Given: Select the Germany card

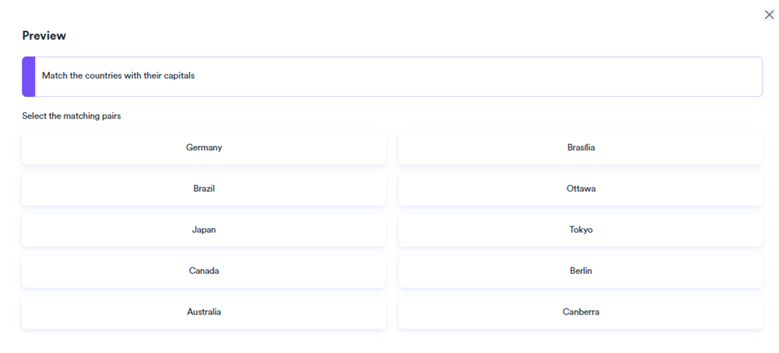Looking at the screenshot, I should pyautogui.click(x=204, y=148).
